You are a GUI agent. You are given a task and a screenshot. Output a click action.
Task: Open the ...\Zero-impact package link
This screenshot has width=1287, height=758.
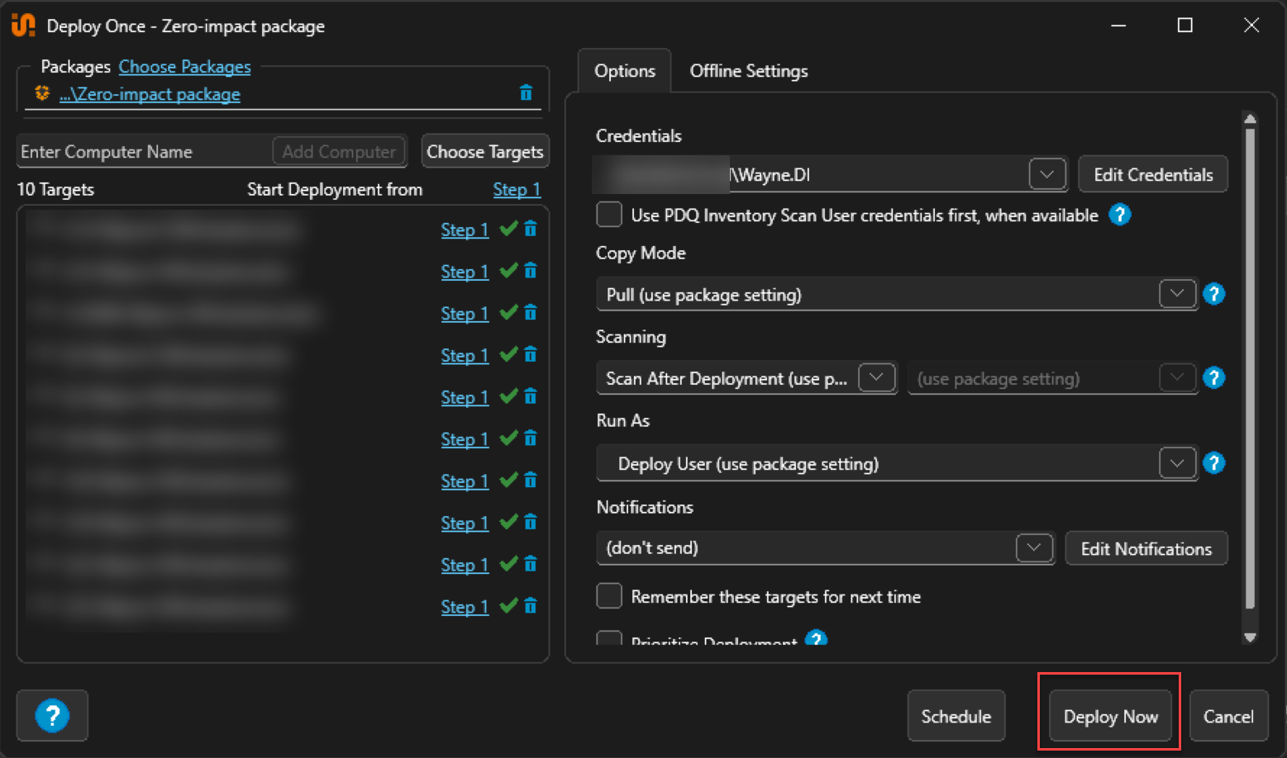tap(150, 94)
